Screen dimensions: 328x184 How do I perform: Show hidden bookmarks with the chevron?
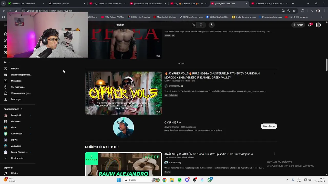pyautogui.click(x=322, y=17)
